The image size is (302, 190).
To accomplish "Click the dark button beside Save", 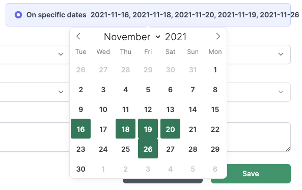I will tap(162, 181).
